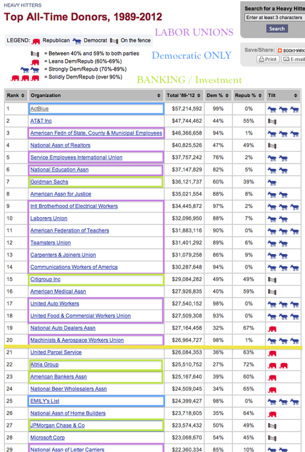
Task: Click the fence icon for American Medical Assn
Action: (272, 292)
